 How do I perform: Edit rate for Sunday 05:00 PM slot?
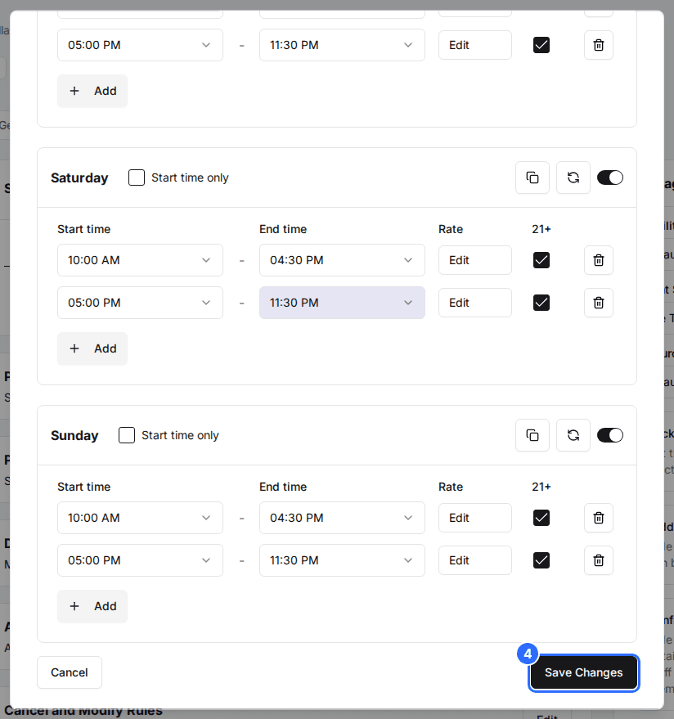point(475,560)
